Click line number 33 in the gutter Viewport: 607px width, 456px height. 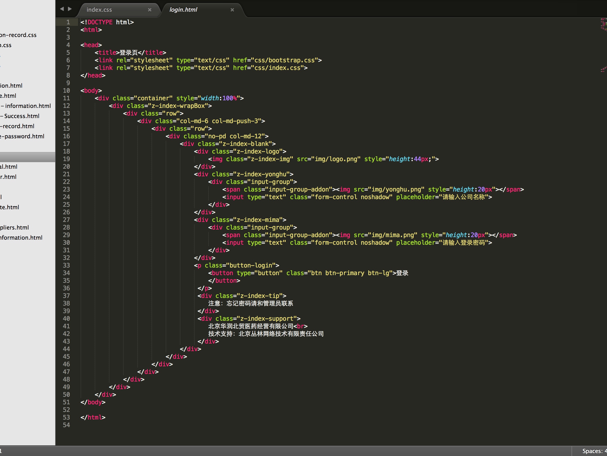[x=66, y=265]
